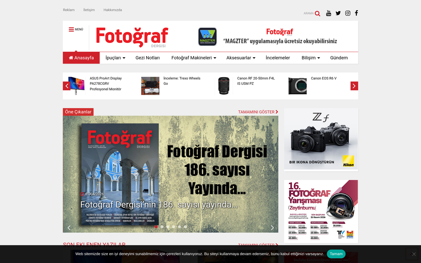Open the ASUS ProArt Display monitor thumbnail
This screenshot has height=263, width=421.
[76, 86]
